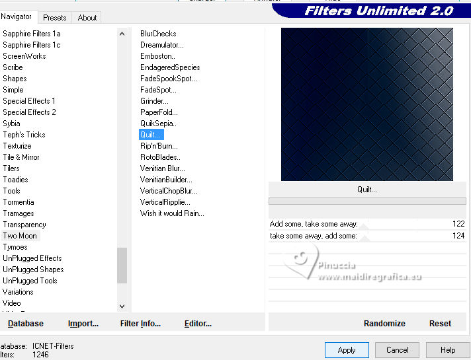This screenshot has width=471, height=360.
Task: Choose the FadeSpot... filter
Action: 158,90
